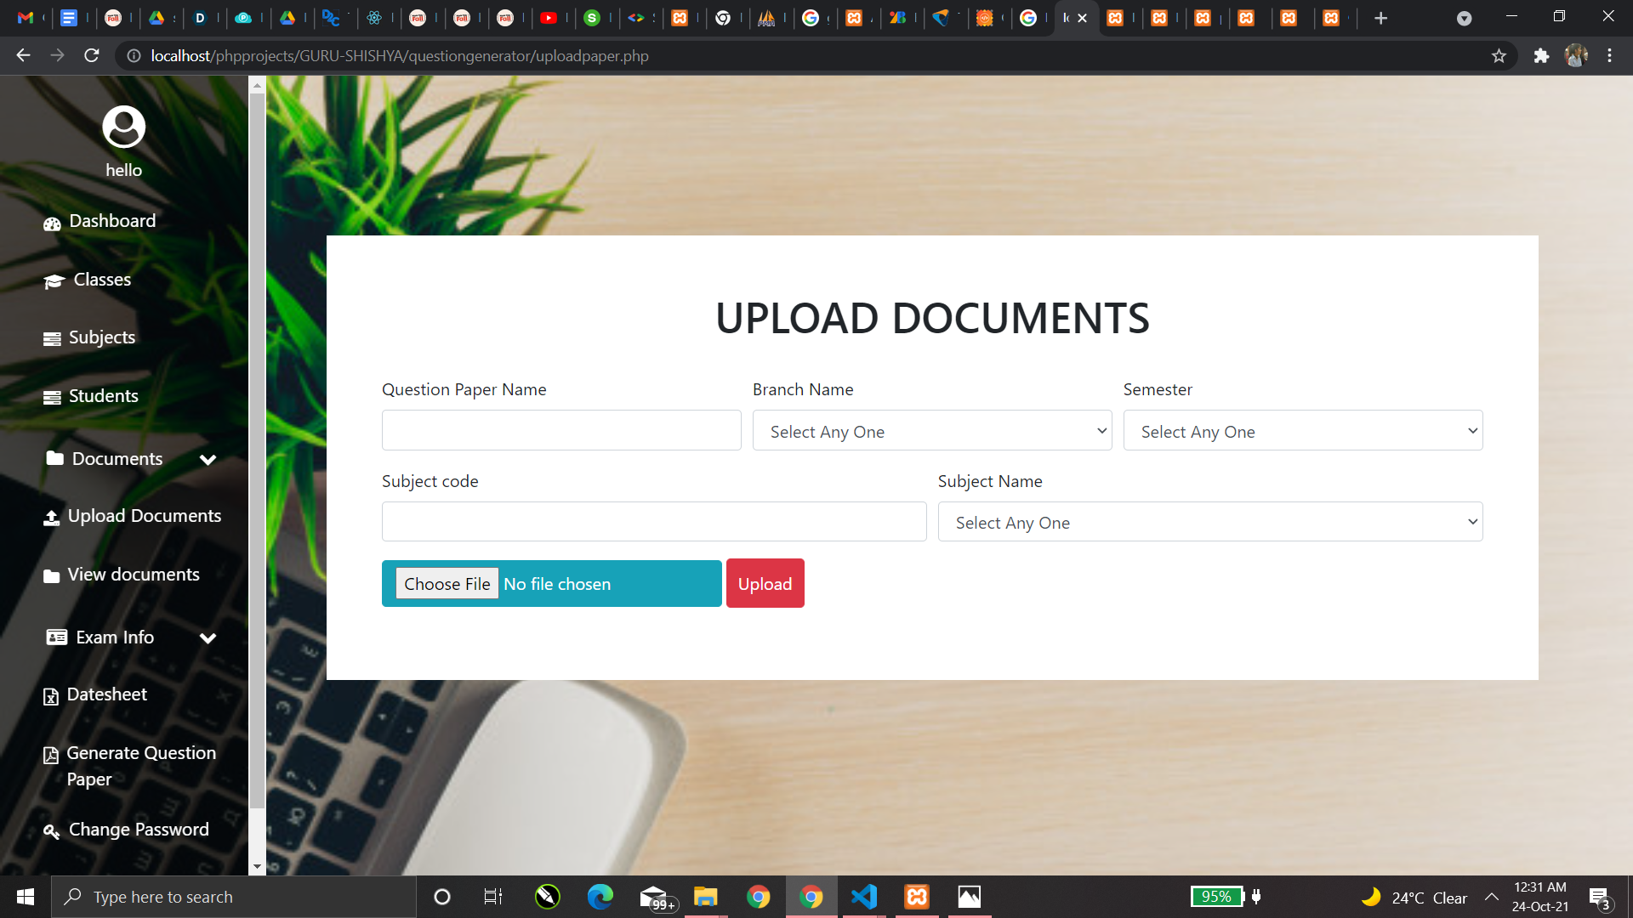Image resolution: width=1633 pixels, height=918 pixels.
Task: Focus the Question Paper Name field
Action: pyautogui.click(x=561, y=431)
